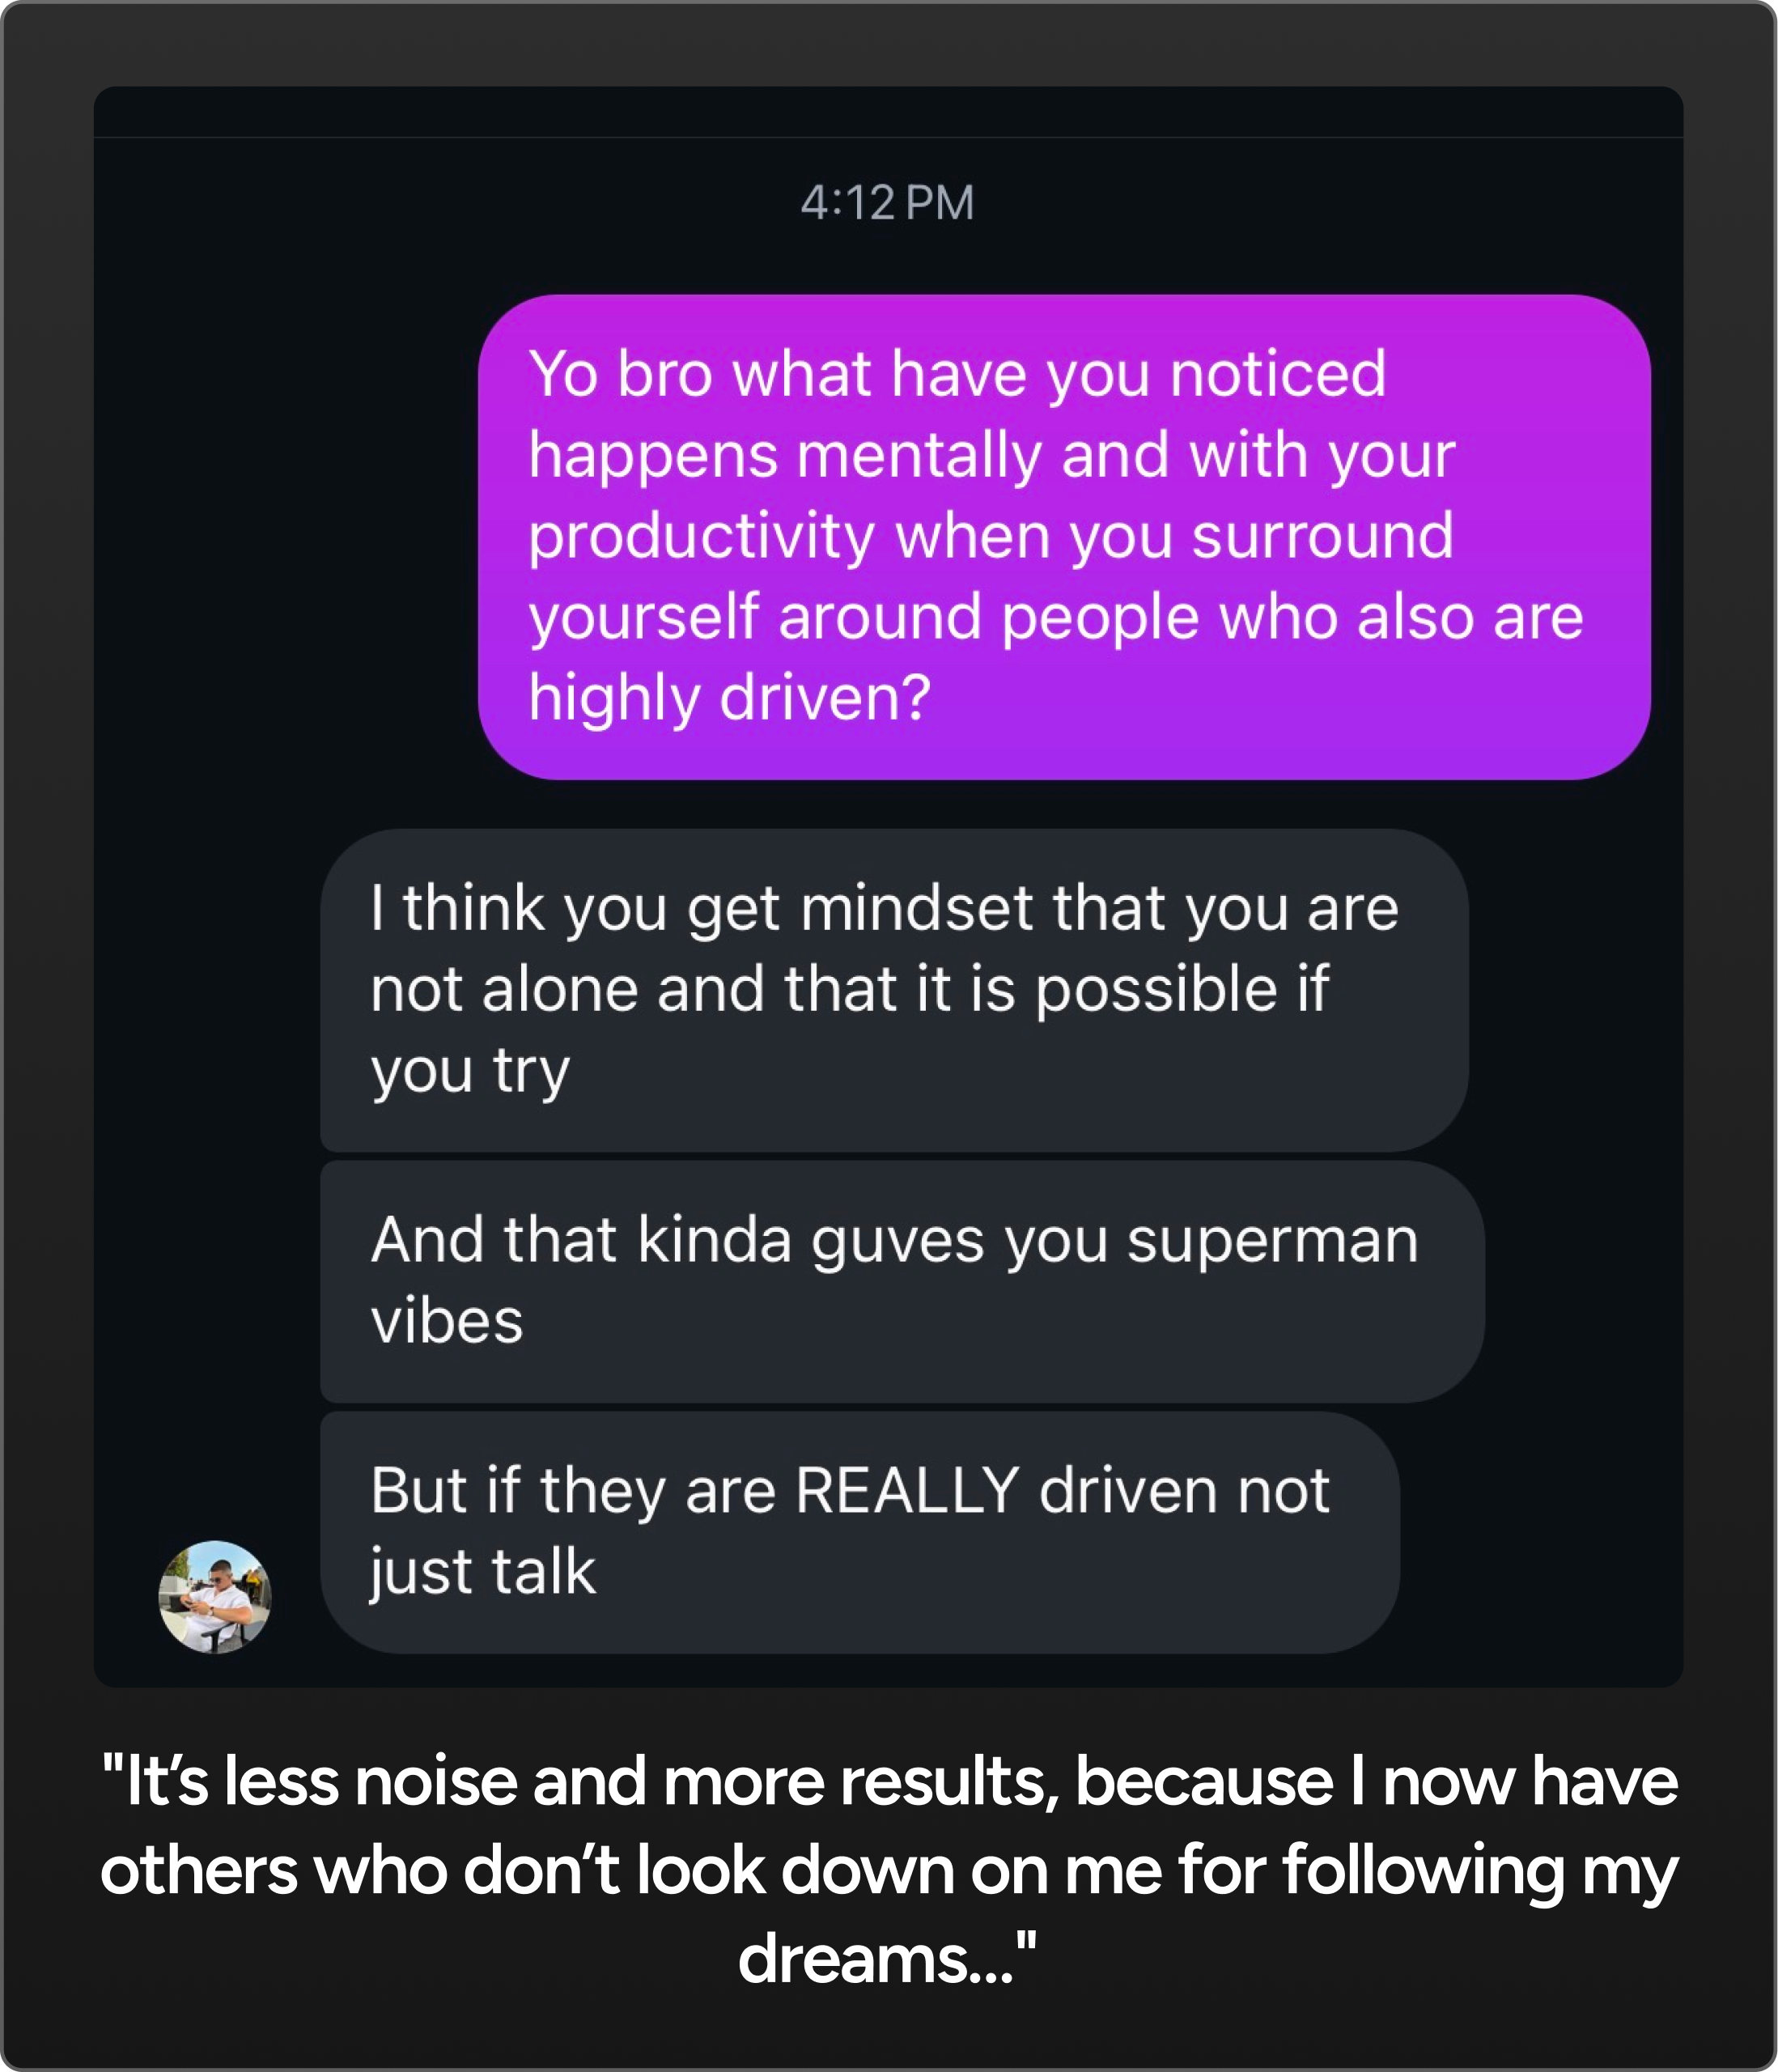Click the reply starting "I think you get mindset"
The height and width of the screenshot is (2072, 1778).
click(x=893, y=989)
